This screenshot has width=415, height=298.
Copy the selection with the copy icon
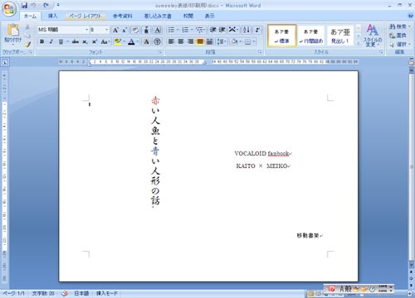[x=27, y=36]
